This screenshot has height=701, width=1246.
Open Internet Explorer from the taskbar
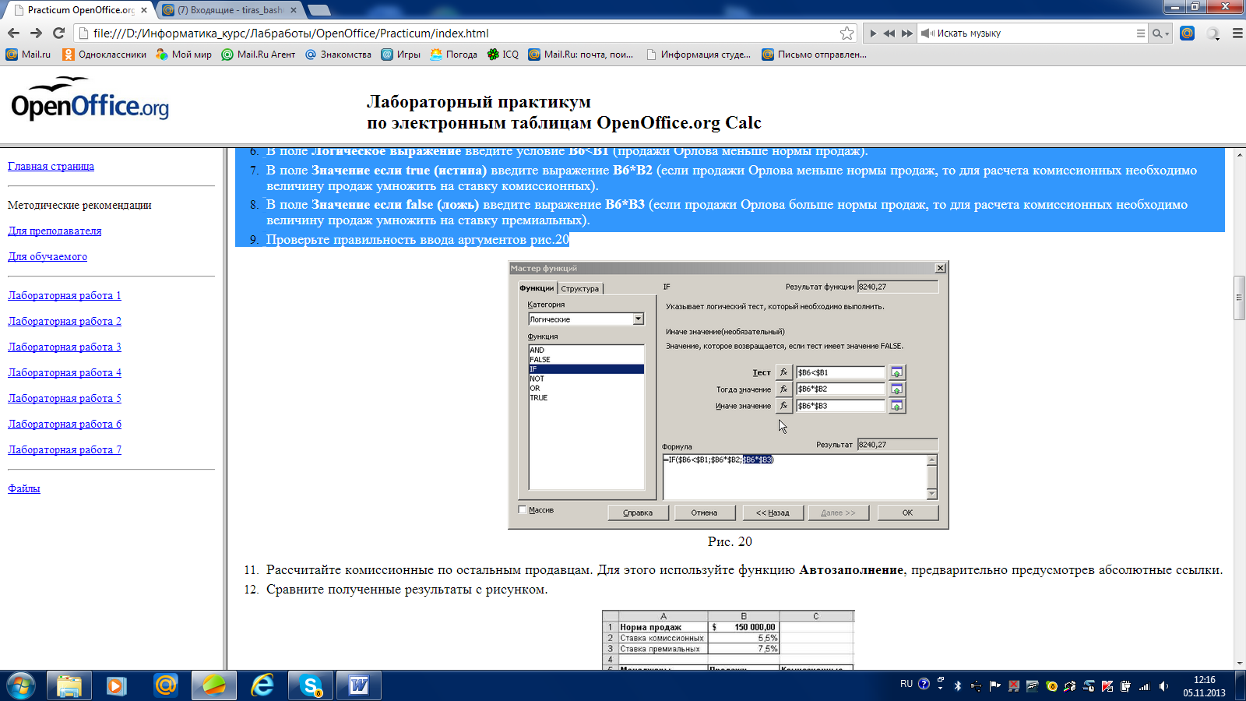click(x=262, y=685)
